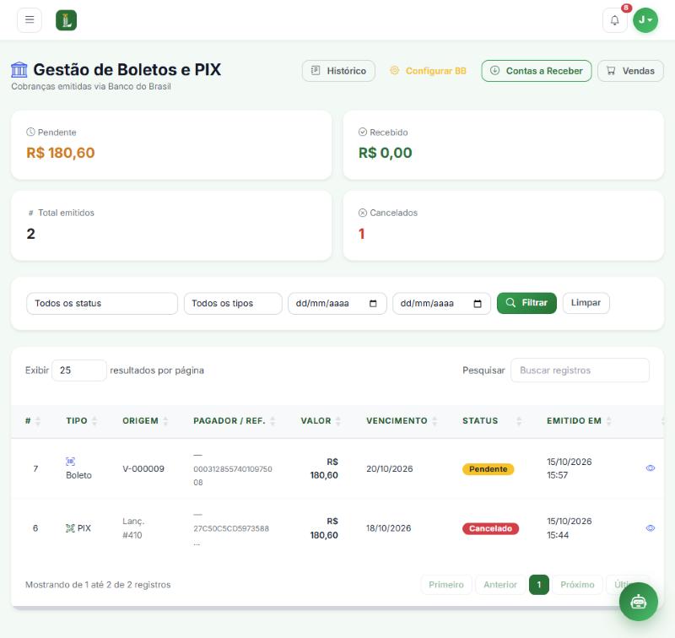675x638 pixels.
Task: Sort table by VALOR column
Action: click(x=321, y=421)
